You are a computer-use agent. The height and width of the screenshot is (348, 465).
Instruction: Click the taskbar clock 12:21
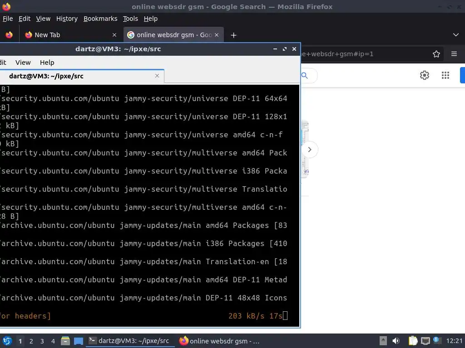pos(454,341)
